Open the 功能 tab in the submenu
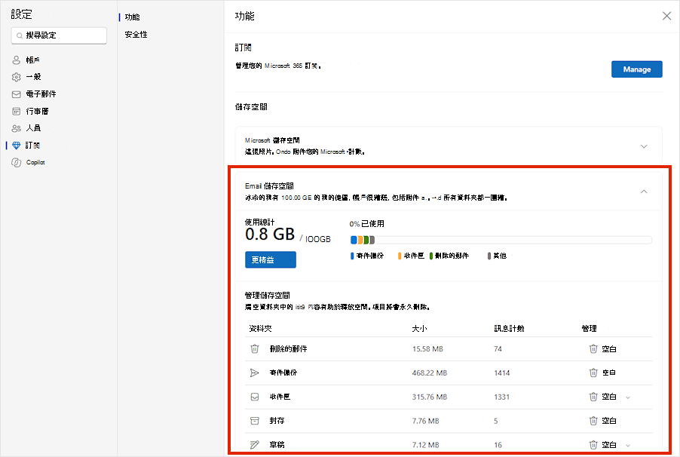Screen dimensions: 680x457 coord(132,17)
